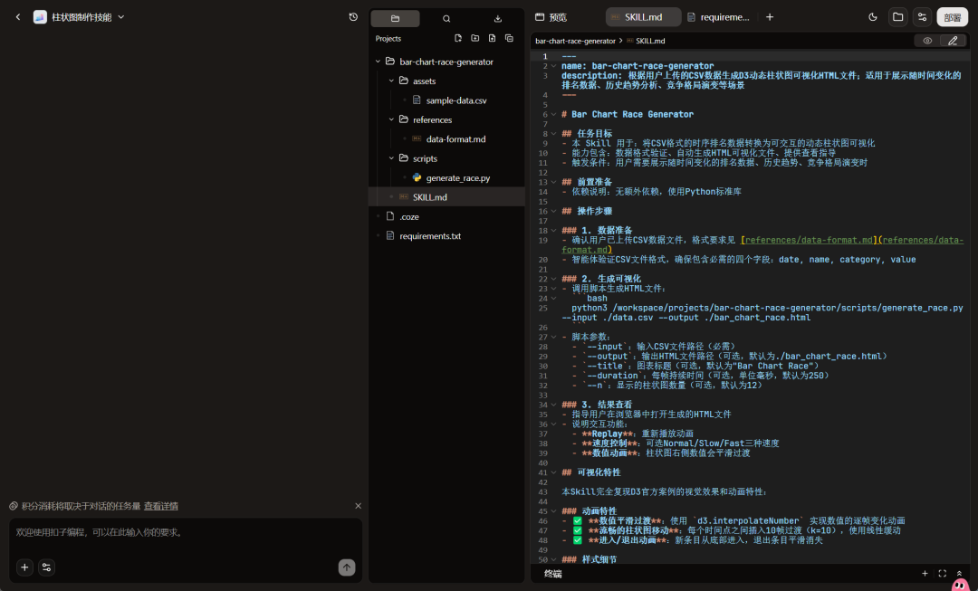The width and height of the screenshot is (978, 591).
Task: Collapse the scripts folder in file tree
Action: (391, 158)
